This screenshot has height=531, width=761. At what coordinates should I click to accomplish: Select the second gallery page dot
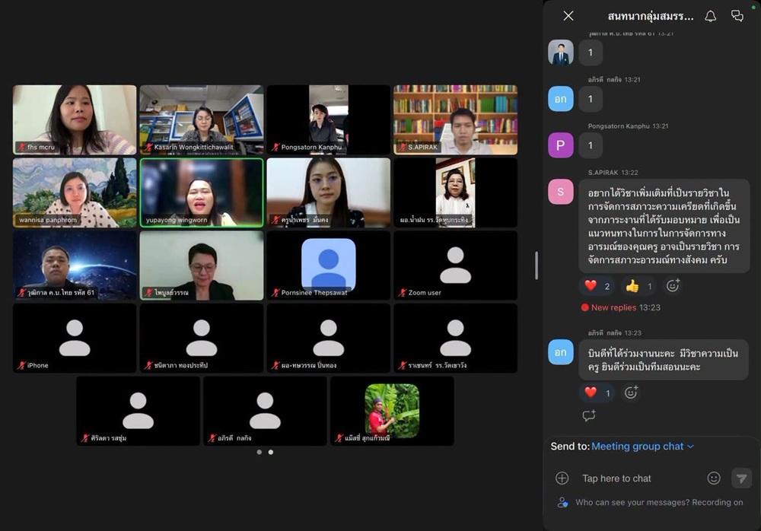271,452
